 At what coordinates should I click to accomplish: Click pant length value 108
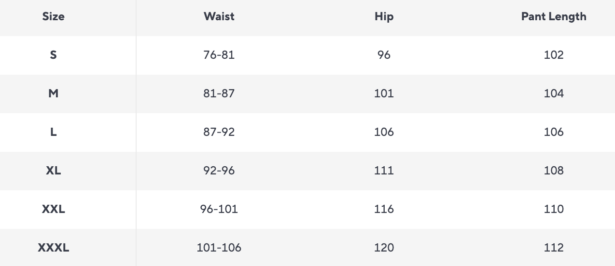pos(553,171)
